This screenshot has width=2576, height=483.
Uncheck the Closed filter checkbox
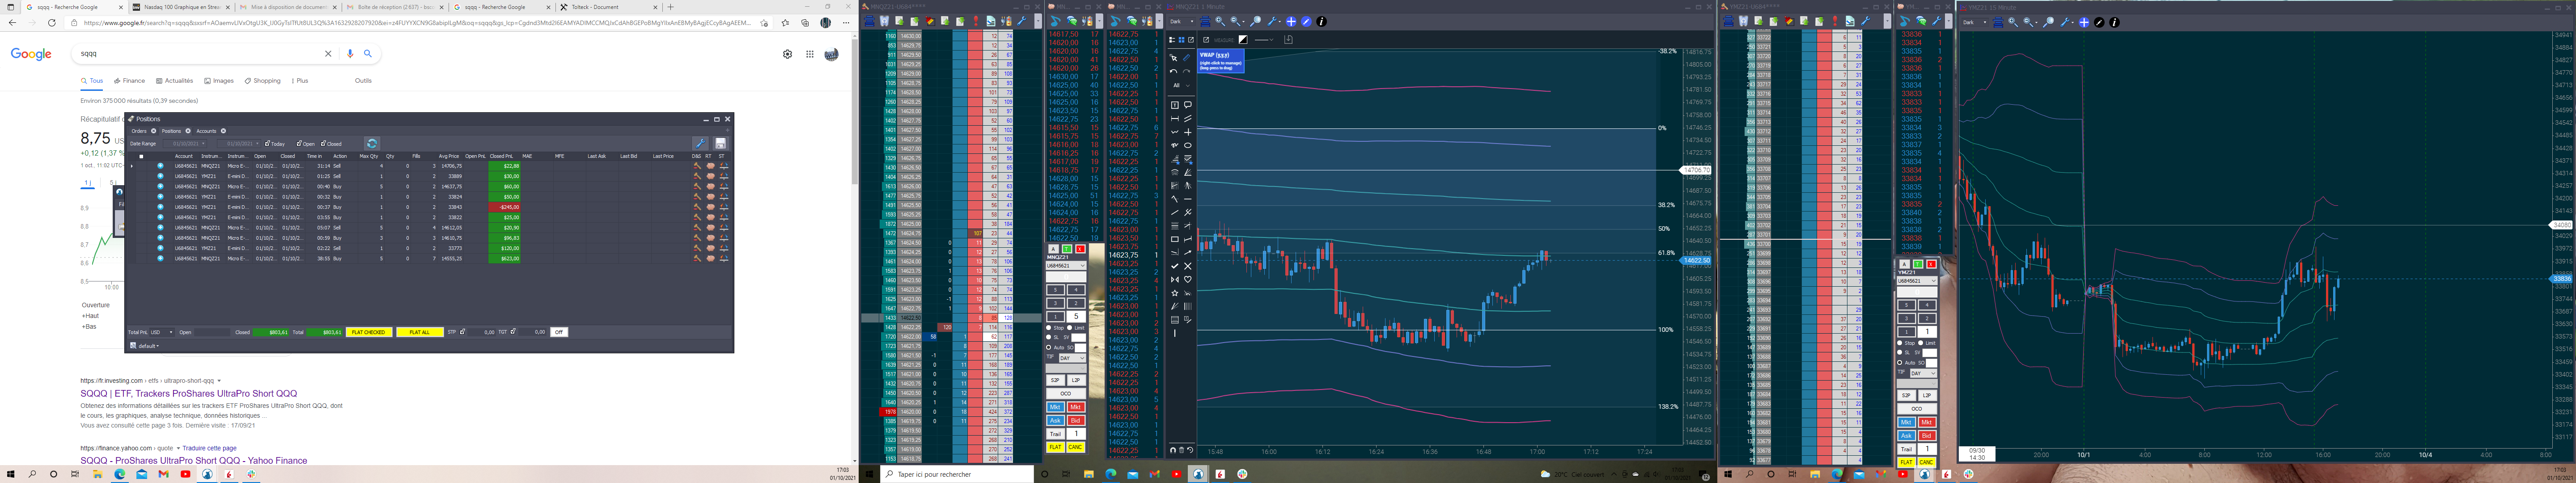324,144
